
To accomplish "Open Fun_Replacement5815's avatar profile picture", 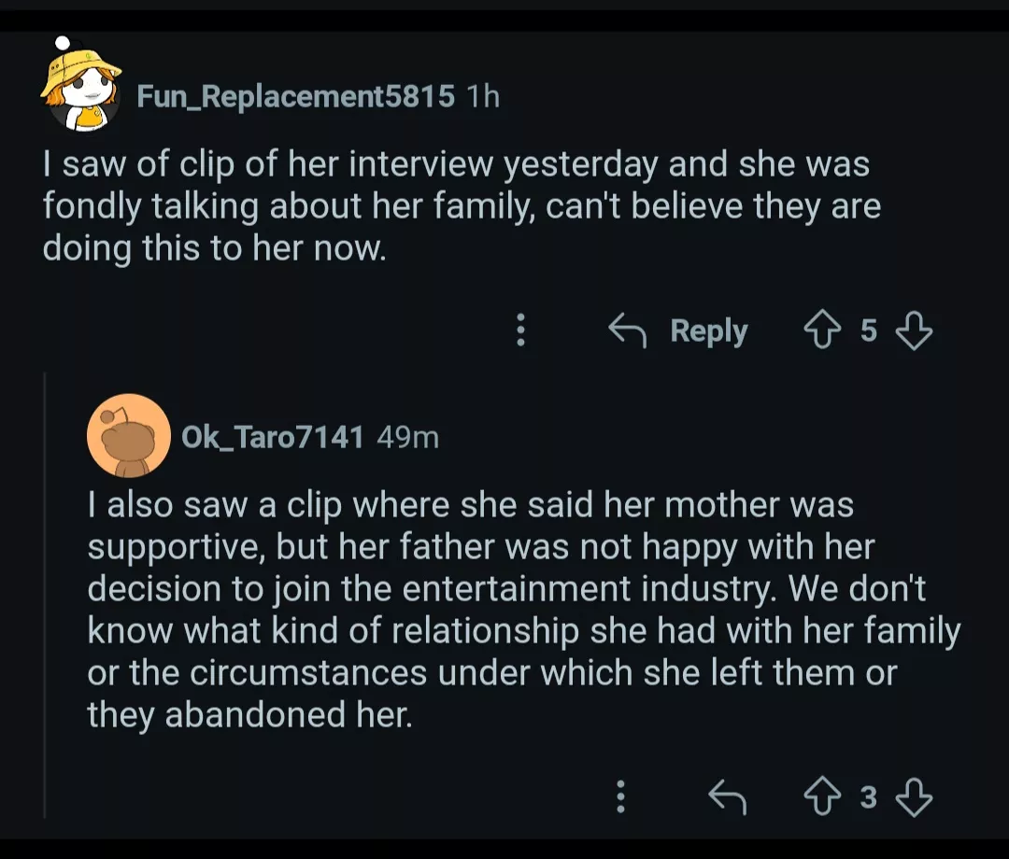I will tap(80, 90).
